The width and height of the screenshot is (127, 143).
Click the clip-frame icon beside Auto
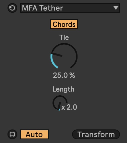(x=12, y=134)
